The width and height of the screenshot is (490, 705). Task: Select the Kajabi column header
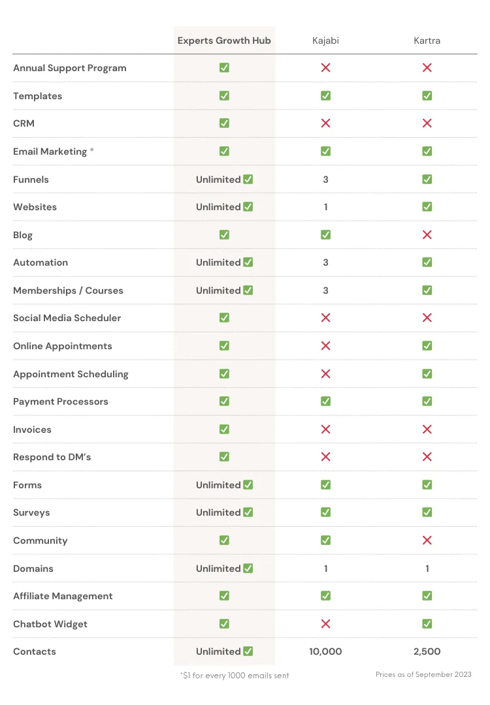coord(325,40)
